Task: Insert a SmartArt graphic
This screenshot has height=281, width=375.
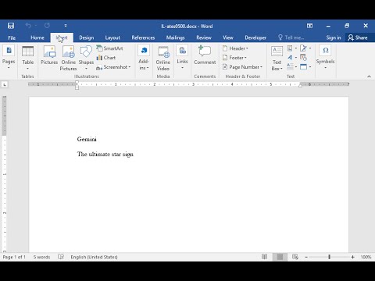Action: pyautogui.click(x=109, y=48)
